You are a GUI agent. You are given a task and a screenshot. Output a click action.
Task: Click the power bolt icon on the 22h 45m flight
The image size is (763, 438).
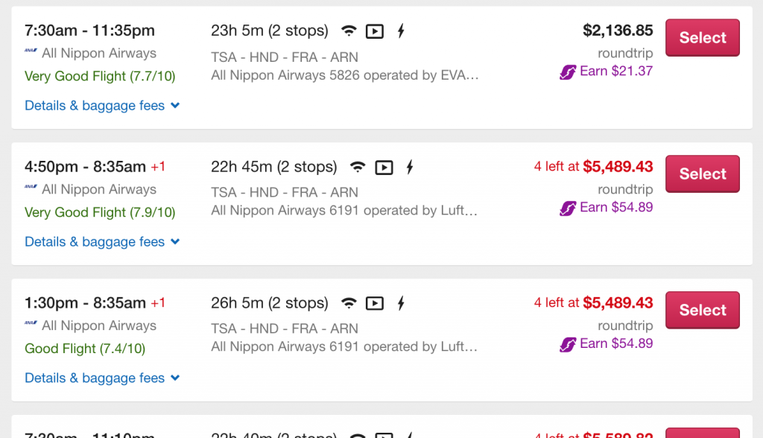pos(410,168)
